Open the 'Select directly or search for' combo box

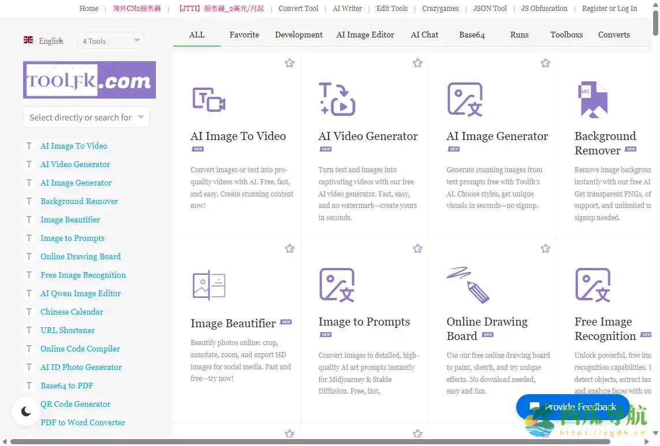click(87, 118)
